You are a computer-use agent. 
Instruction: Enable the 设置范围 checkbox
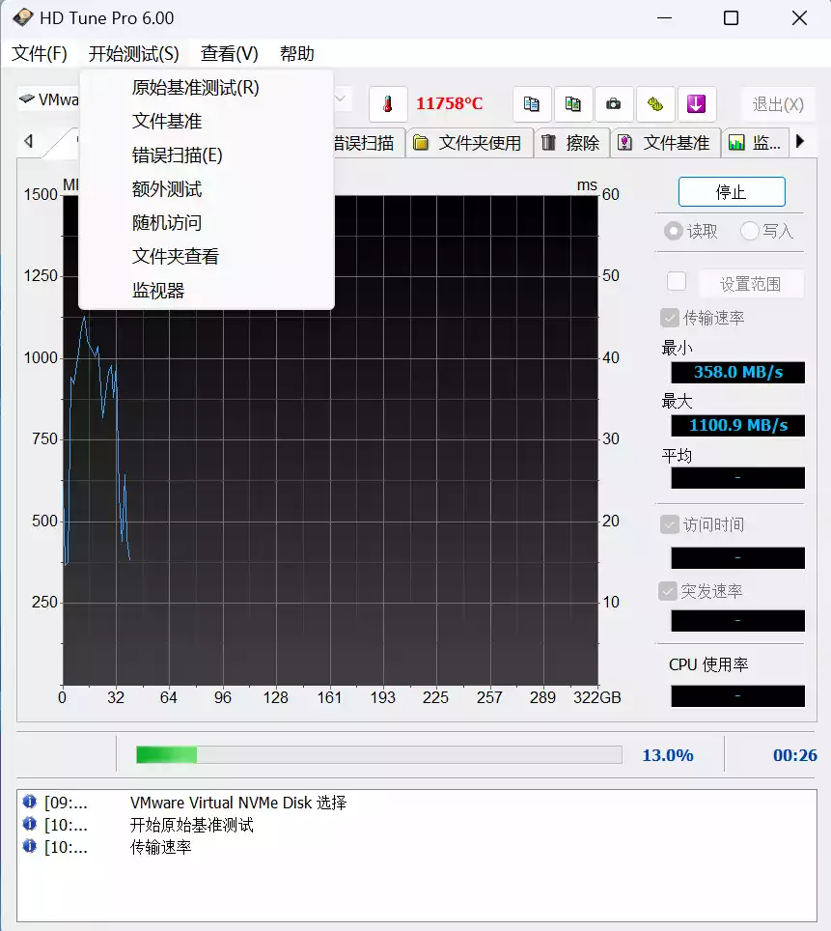coord(676,280)
